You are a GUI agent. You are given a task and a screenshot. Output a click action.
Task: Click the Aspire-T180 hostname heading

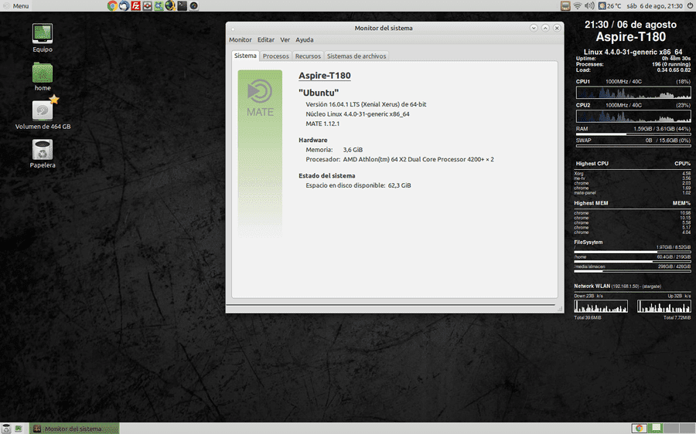click(x=325, y=76)
